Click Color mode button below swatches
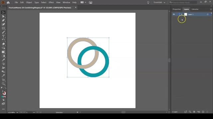Image resolution: width=213 pixels, height=119 pixels. click(x=2, y=97)
